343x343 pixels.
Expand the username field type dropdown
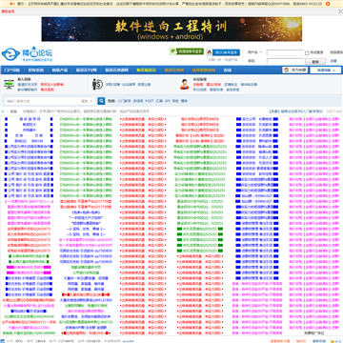[254, 52]
